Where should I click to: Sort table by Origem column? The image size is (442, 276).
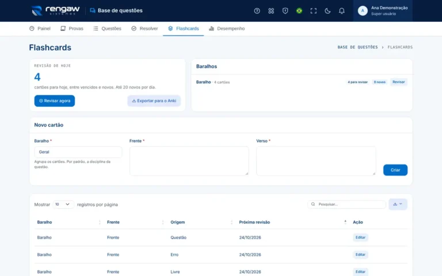201,222
